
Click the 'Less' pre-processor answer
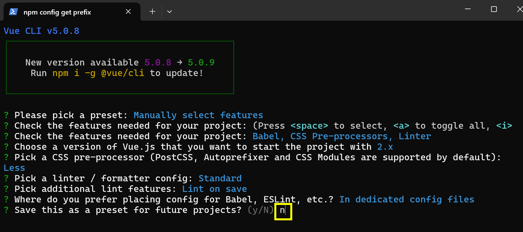15,168
